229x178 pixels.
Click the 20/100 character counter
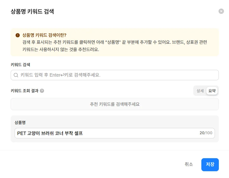206,133
